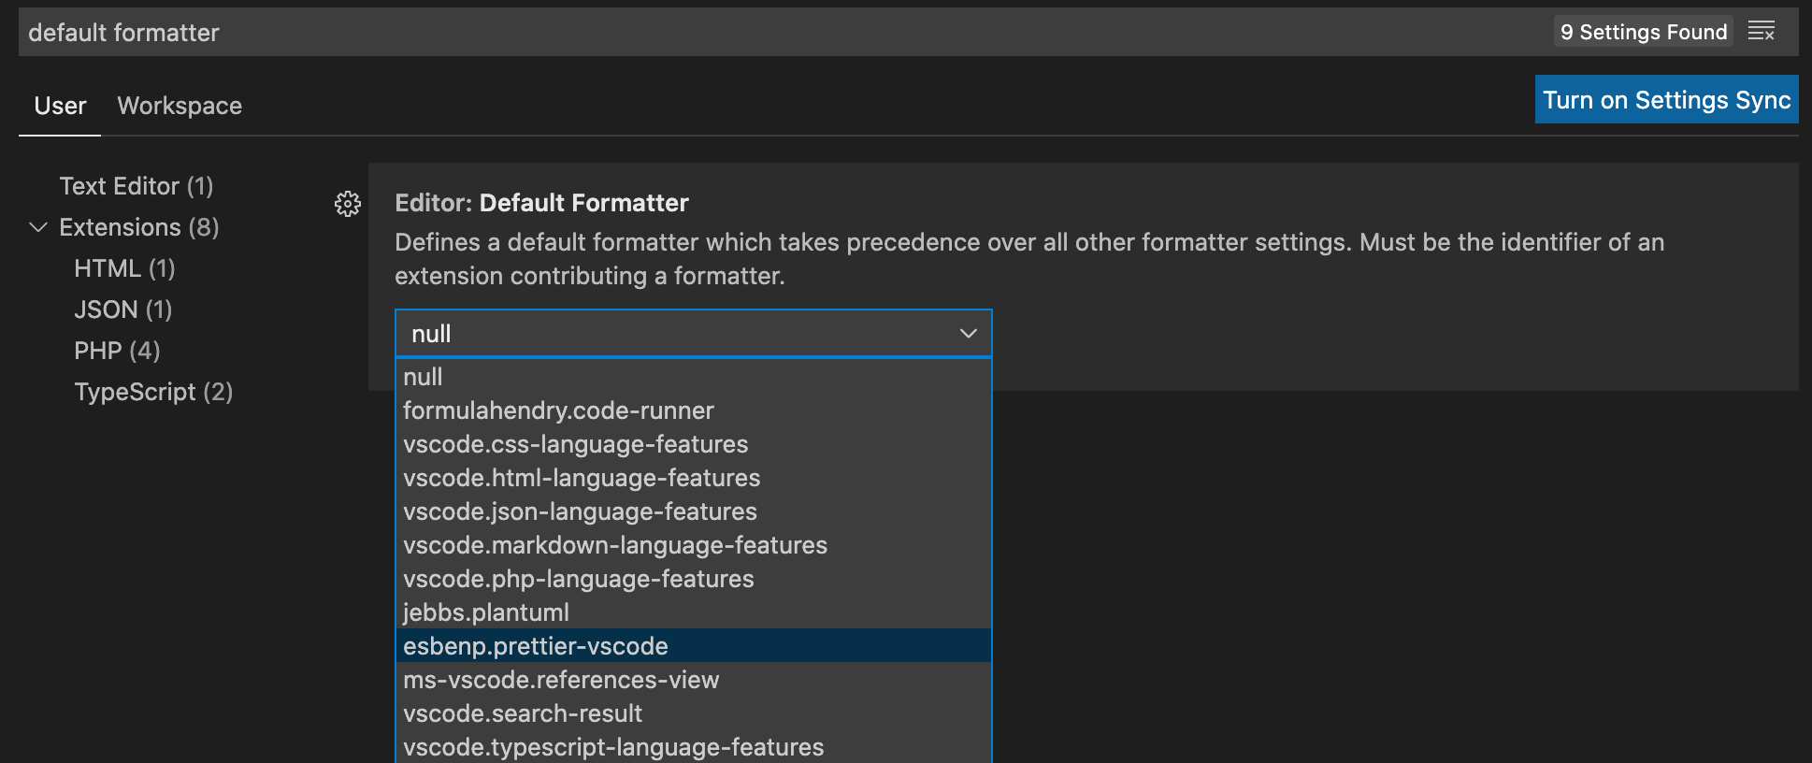This screenshot has height=763, width=1812.
Task: Click the 9 Settings Found badge
Action: [x=1644, y=32]
